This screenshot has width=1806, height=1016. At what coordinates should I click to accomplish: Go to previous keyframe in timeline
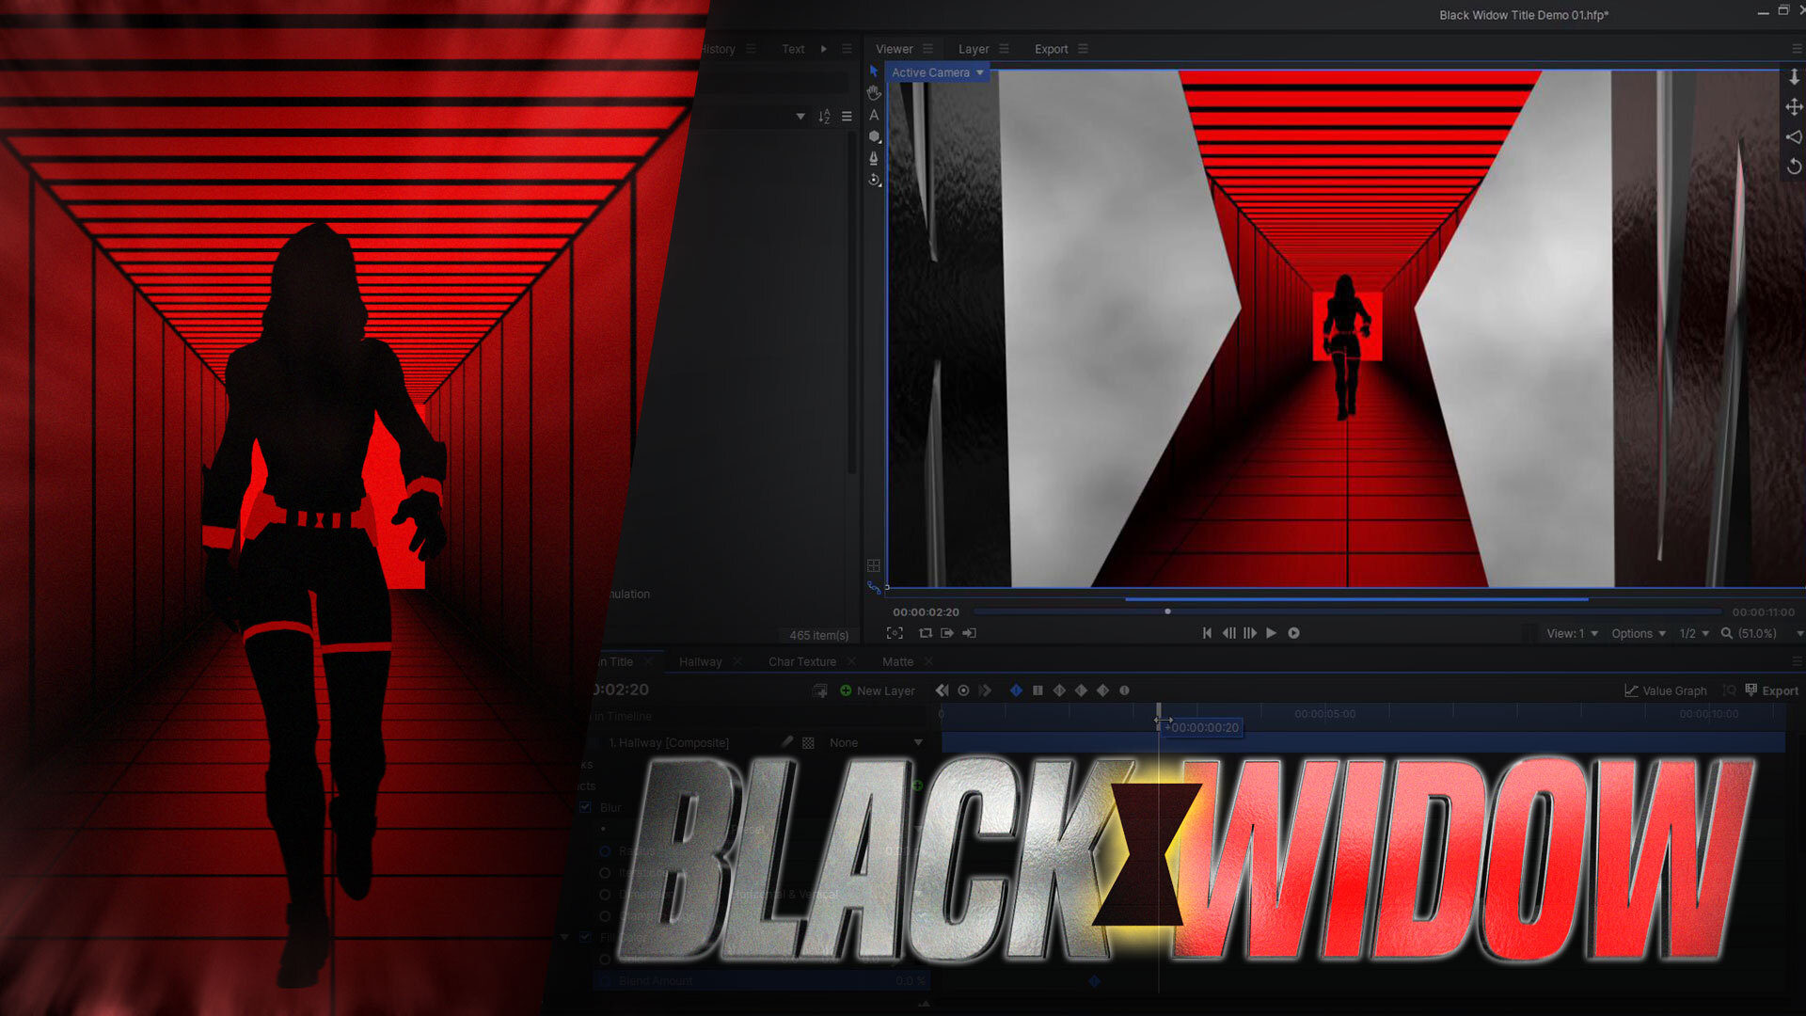pyautogui.click(x=942, y=691)
